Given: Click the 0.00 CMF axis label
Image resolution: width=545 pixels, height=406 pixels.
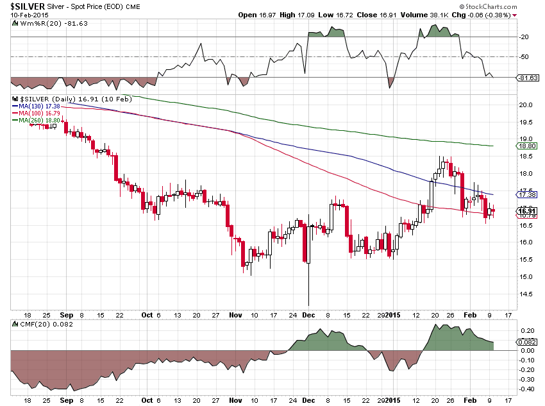Looking at the screenshot, I should point(528,351).
